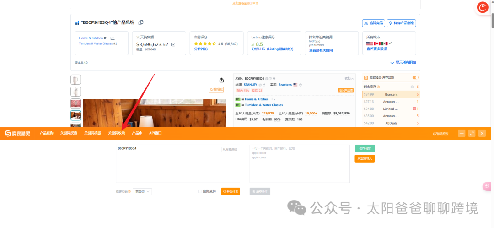The width and height of the screenshot is (494, 228).
Task: Open the API接口 tab
Action: coord(156,133)
